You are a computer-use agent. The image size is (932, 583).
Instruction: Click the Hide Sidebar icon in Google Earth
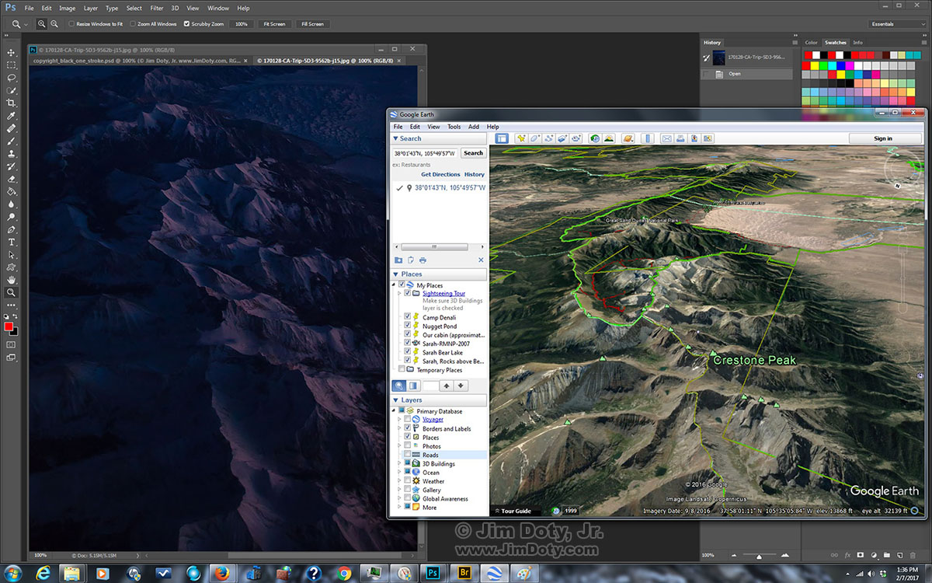[502, 138]
